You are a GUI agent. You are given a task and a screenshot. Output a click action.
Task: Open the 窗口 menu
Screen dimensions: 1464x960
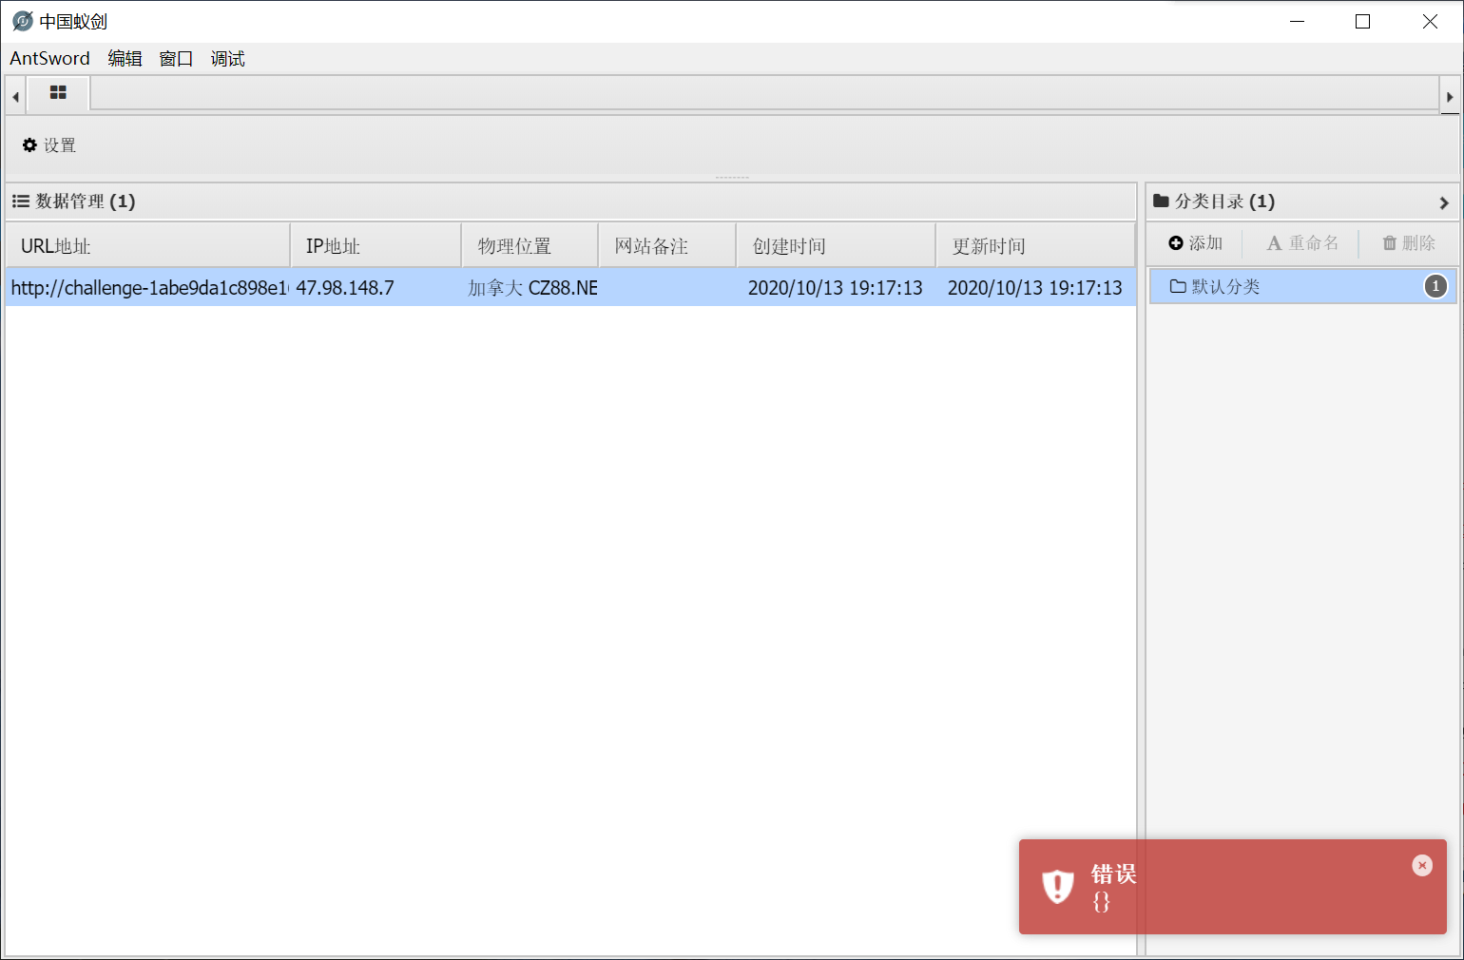tap(176, 58)
